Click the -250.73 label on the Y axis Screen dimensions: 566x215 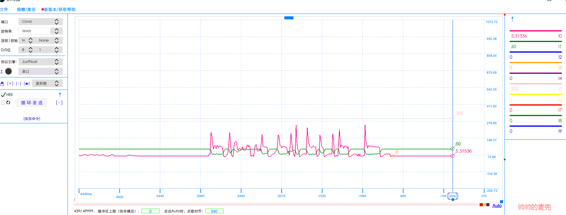pyautogui.click(x=492, y=191)
